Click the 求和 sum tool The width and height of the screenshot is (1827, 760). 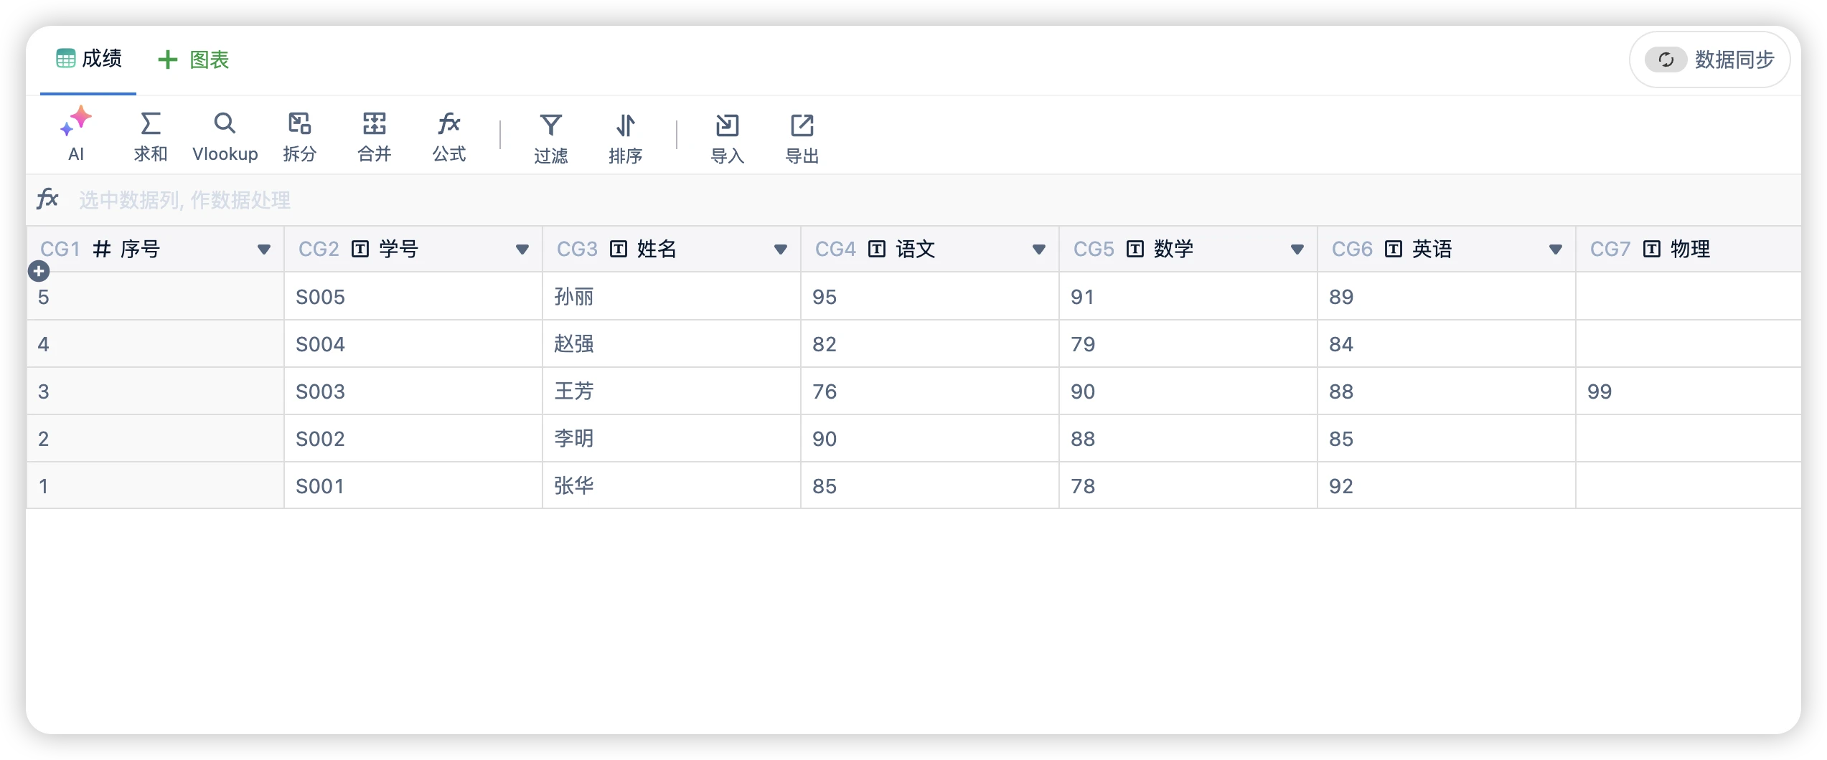pos(150,136)
